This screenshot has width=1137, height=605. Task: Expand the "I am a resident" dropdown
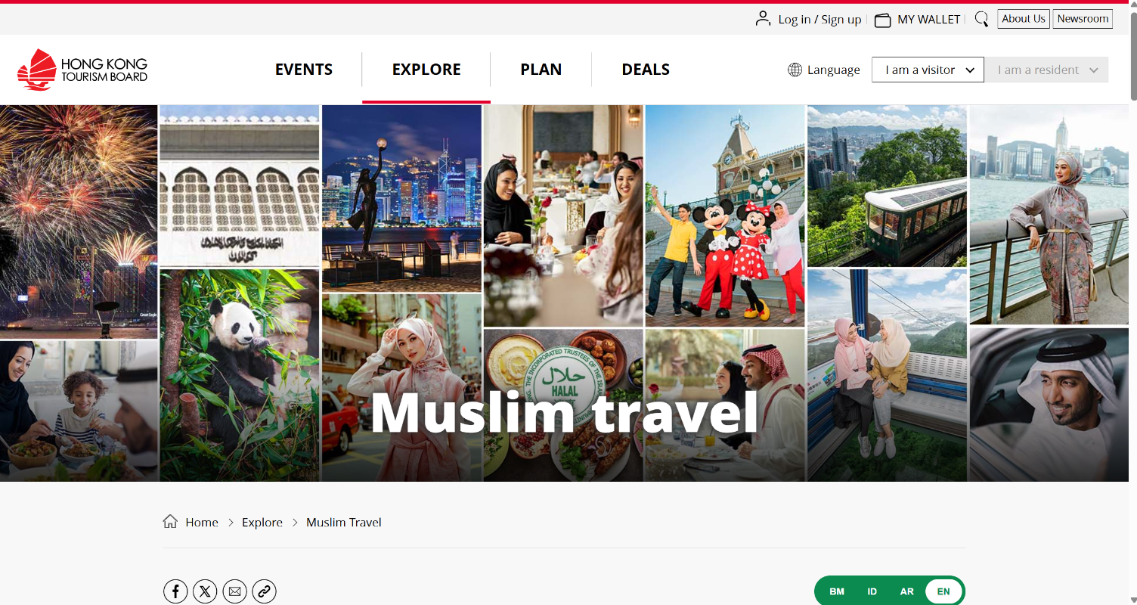pyautogui.click(x=1046, y=70)
